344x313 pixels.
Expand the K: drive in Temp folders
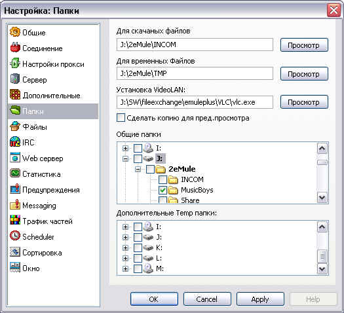point(125,248)
